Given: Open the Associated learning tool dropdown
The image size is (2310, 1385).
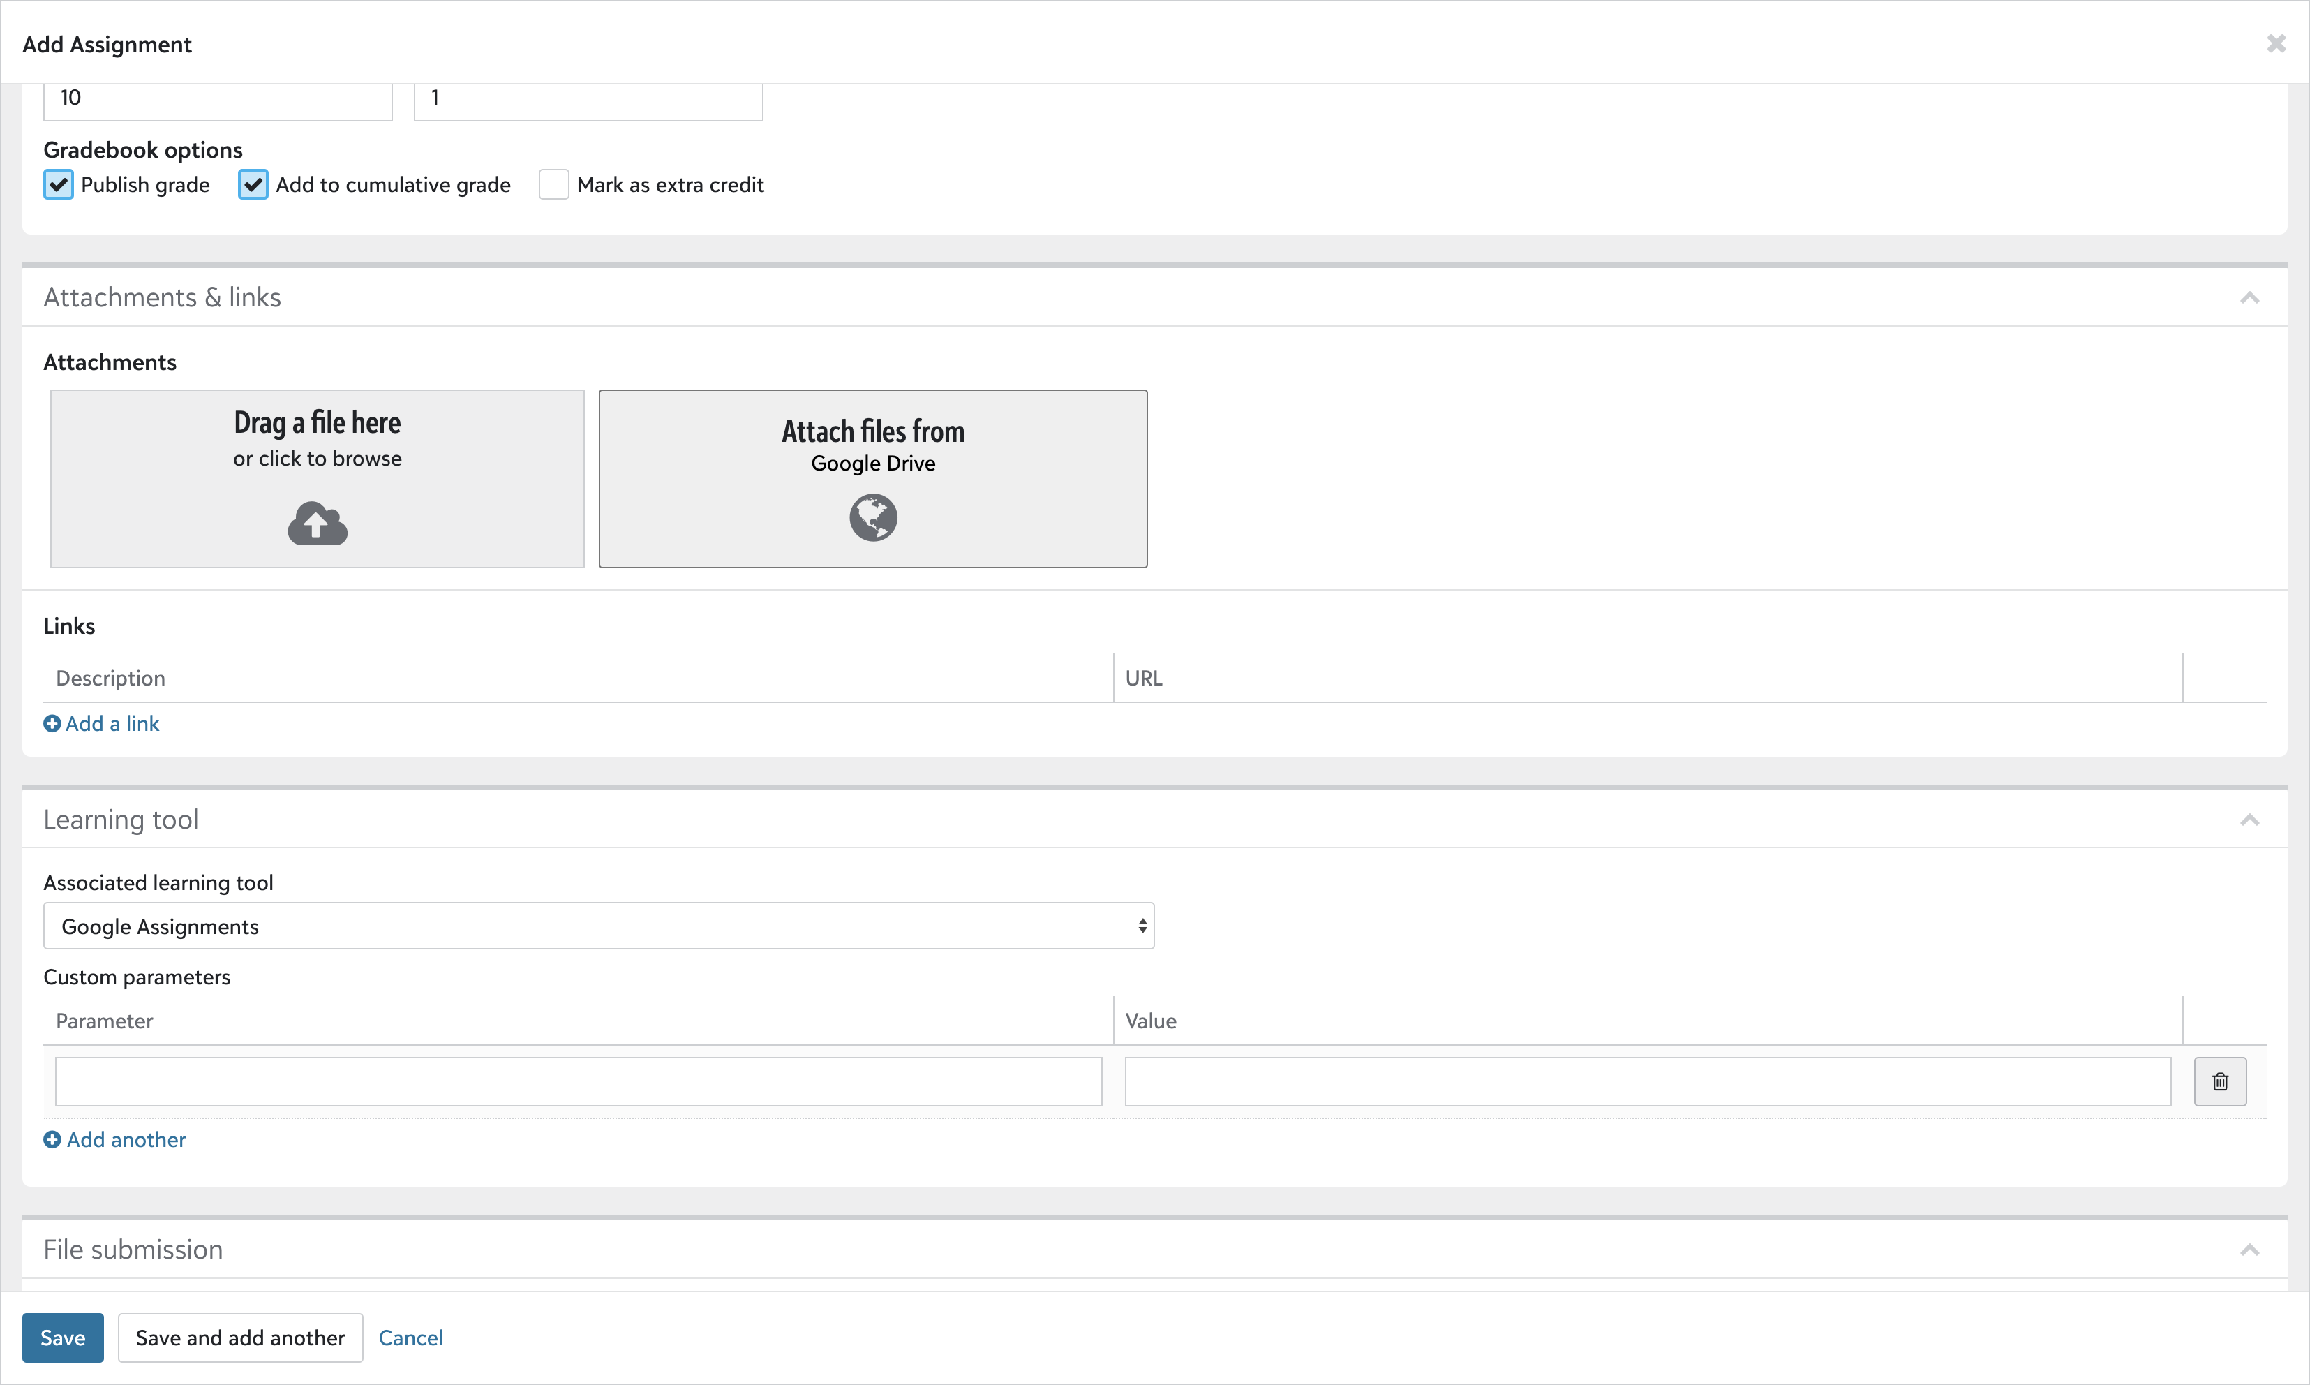Looking at the screenshot, I should 598,927.
